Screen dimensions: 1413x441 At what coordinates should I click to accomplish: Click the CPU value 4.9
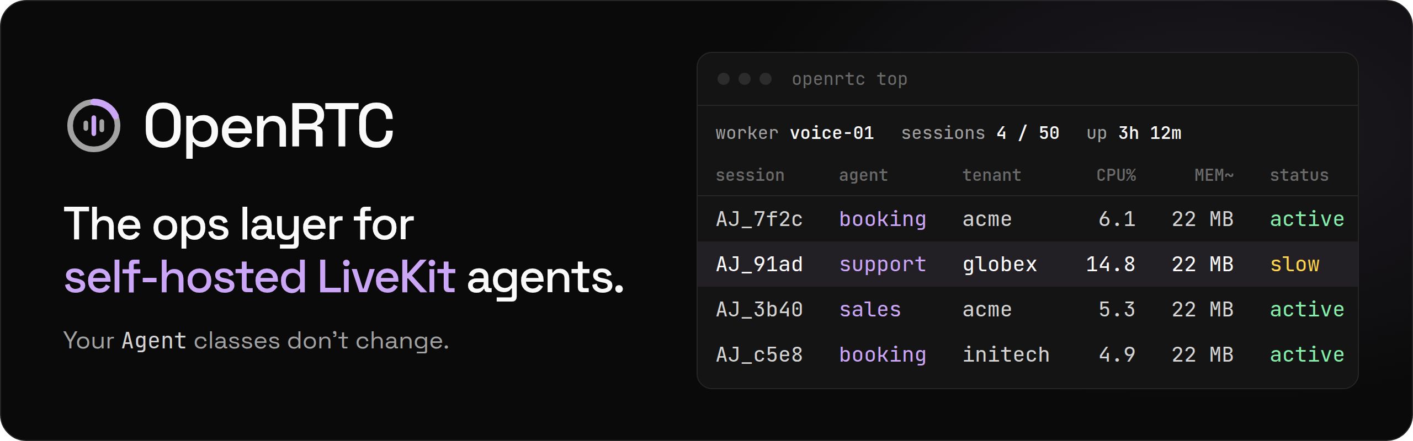1117,354
